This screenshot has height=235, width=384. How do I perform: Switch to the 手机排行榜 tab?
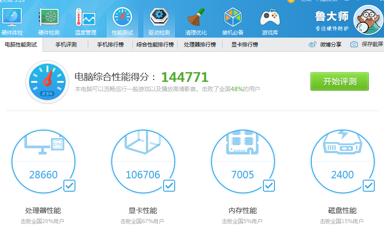tap(110, 45)
